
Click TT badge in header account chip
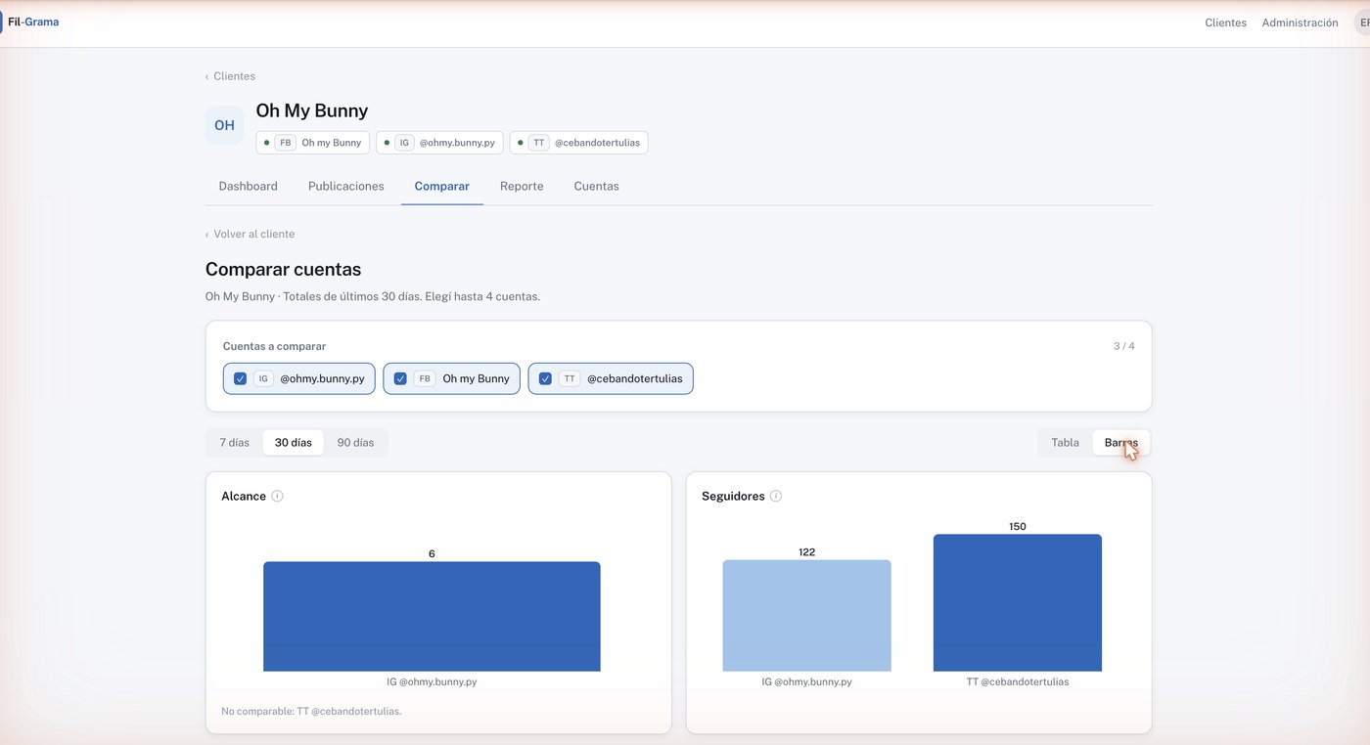pos(539,143)
